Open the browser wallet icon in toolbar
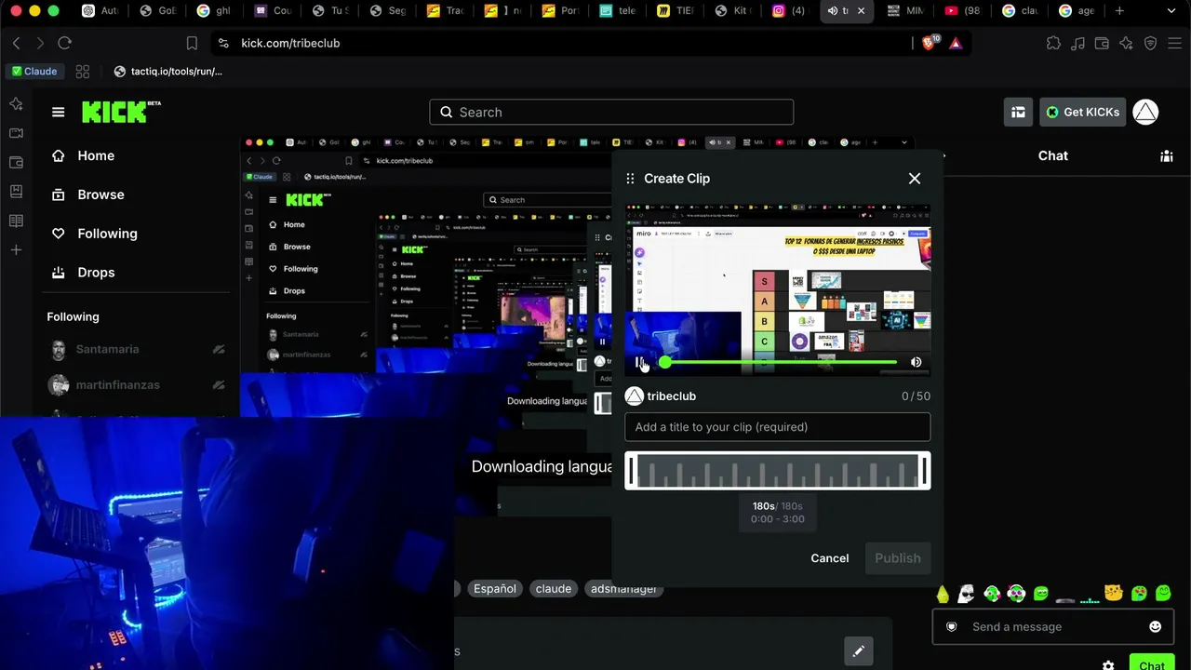Image resolution: width=1191 pixels, height=670 pixels. pos(1102,43)
